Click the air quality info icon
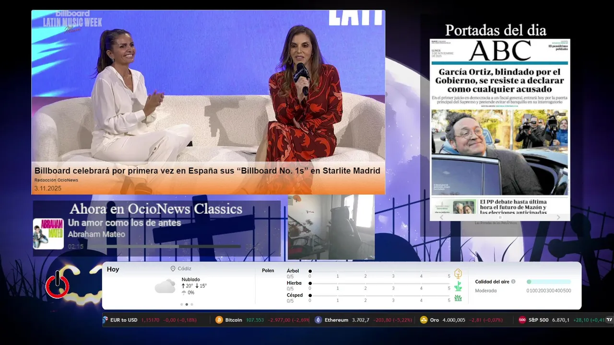This screenshot has height=345, width=614. click(513, 282)
